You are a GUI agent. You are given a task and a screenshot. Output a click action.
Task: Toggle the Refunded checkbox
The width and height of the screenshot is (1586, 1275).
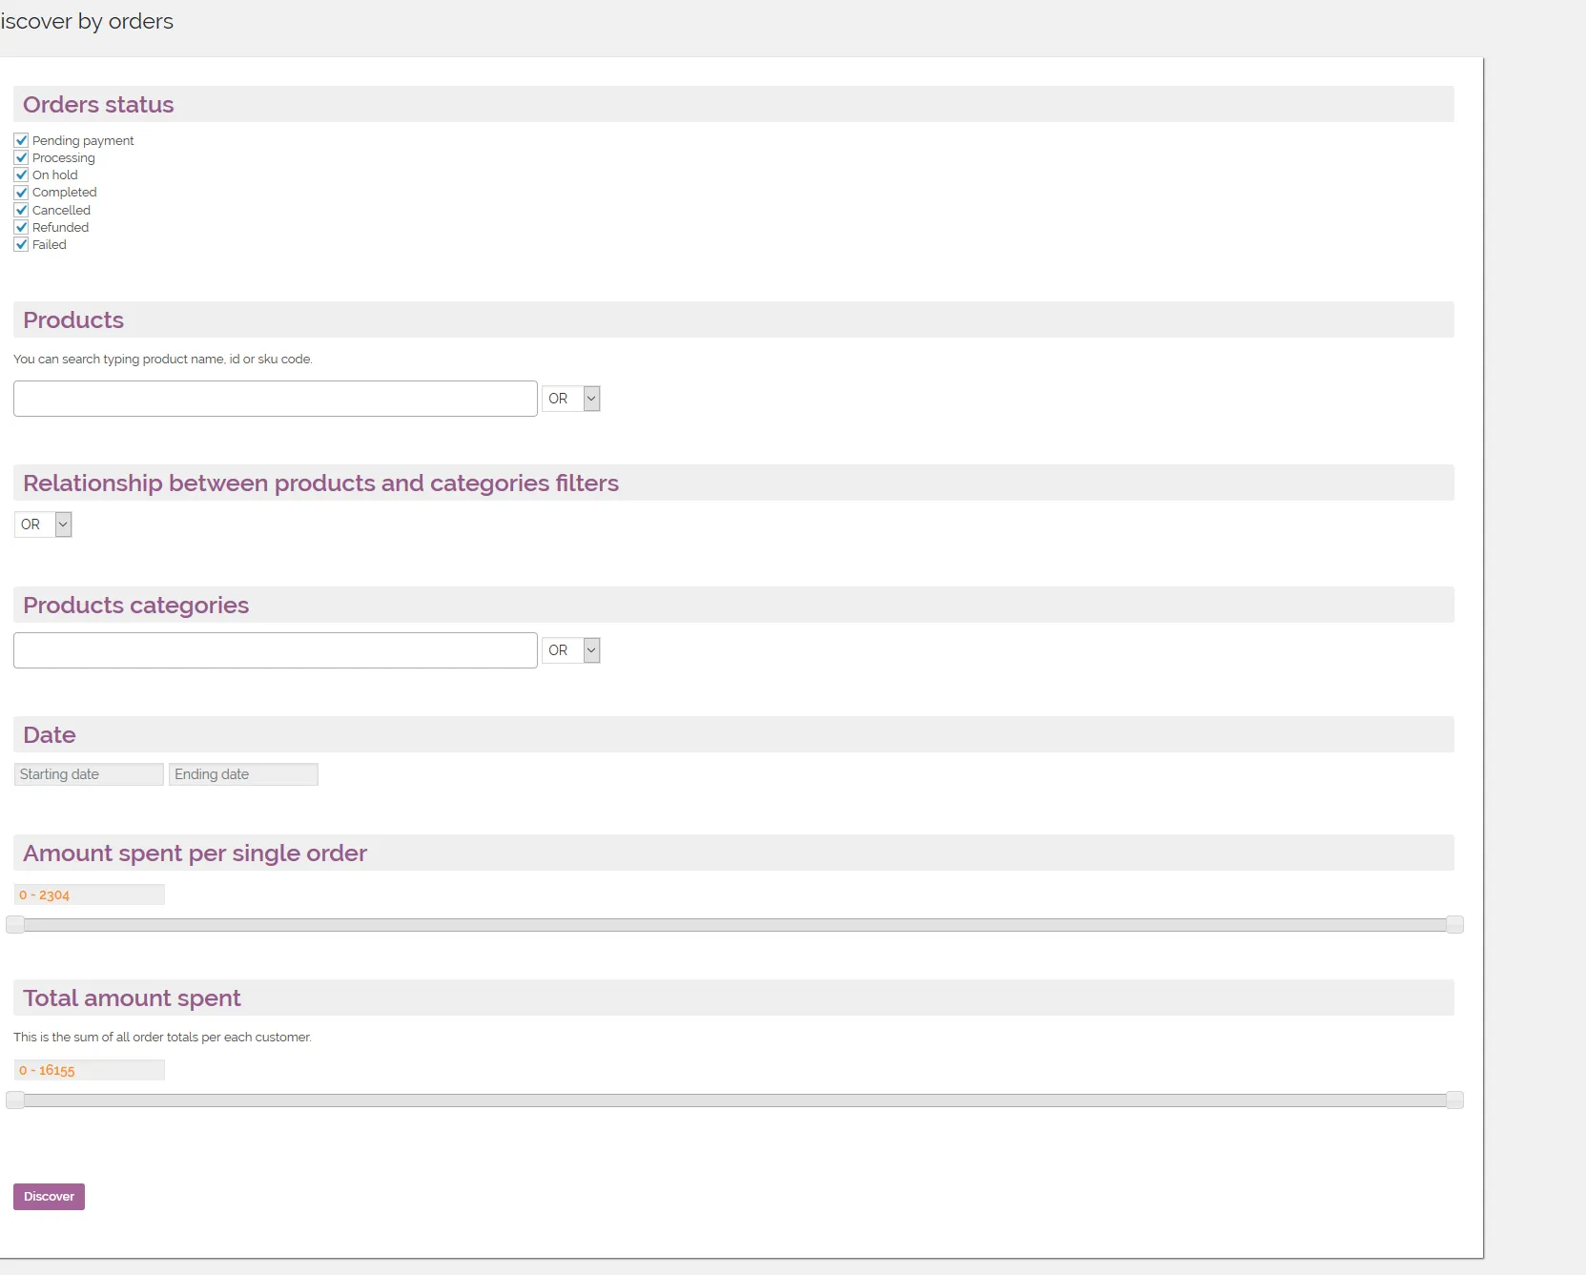tap(22, 227)
